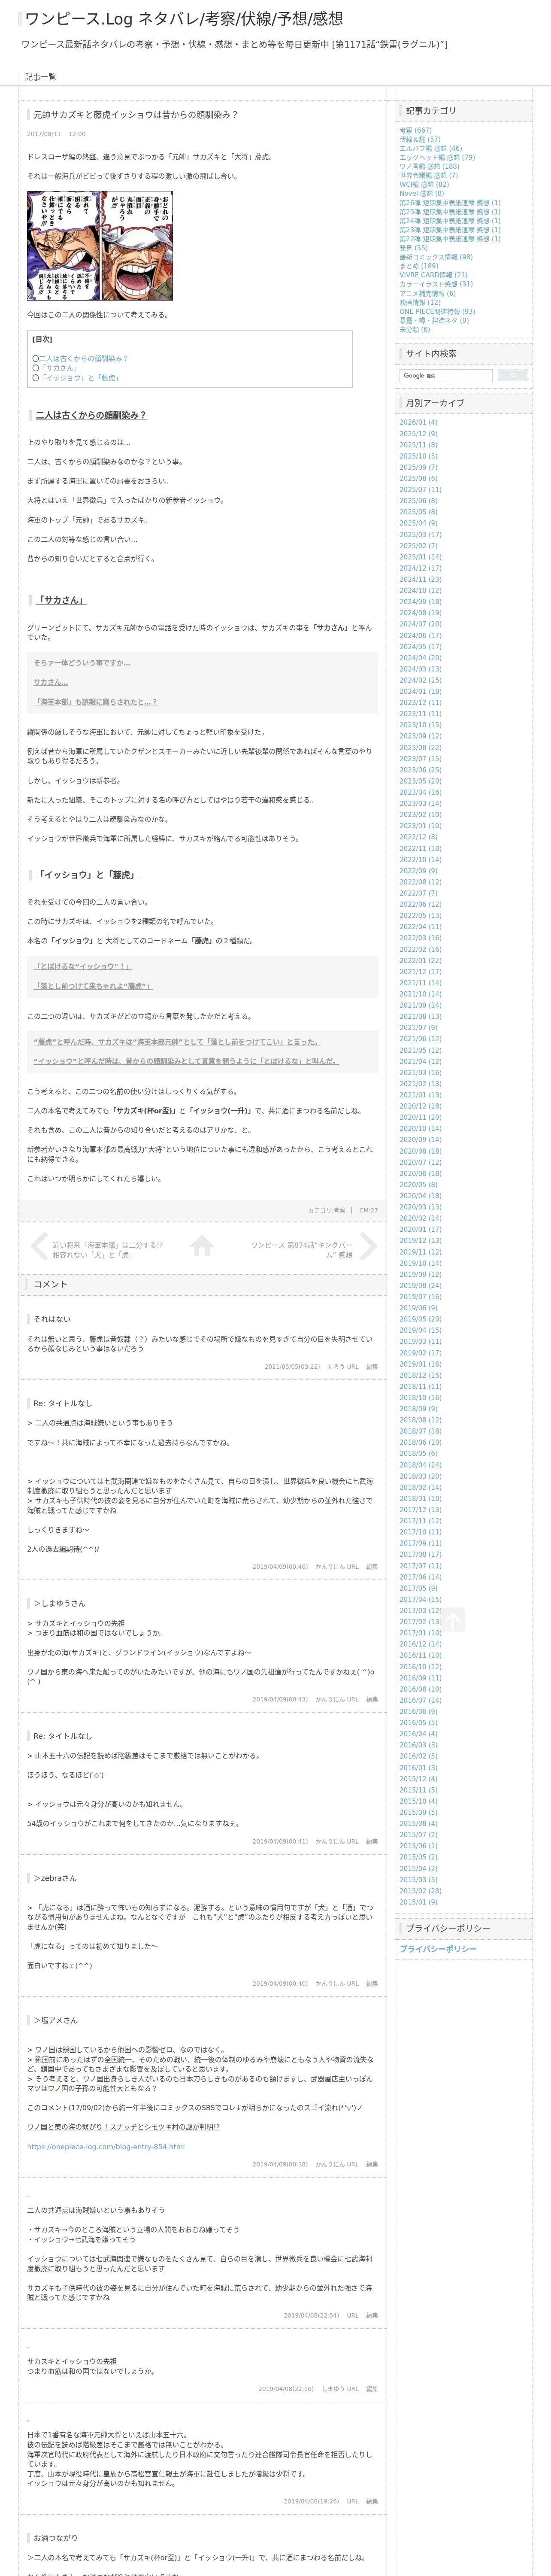Image resolution: width=551 pixels, height=2576 pixels.
Task: Click the Sakazuki and Fujitora manga image
Action: coord(100,246)
